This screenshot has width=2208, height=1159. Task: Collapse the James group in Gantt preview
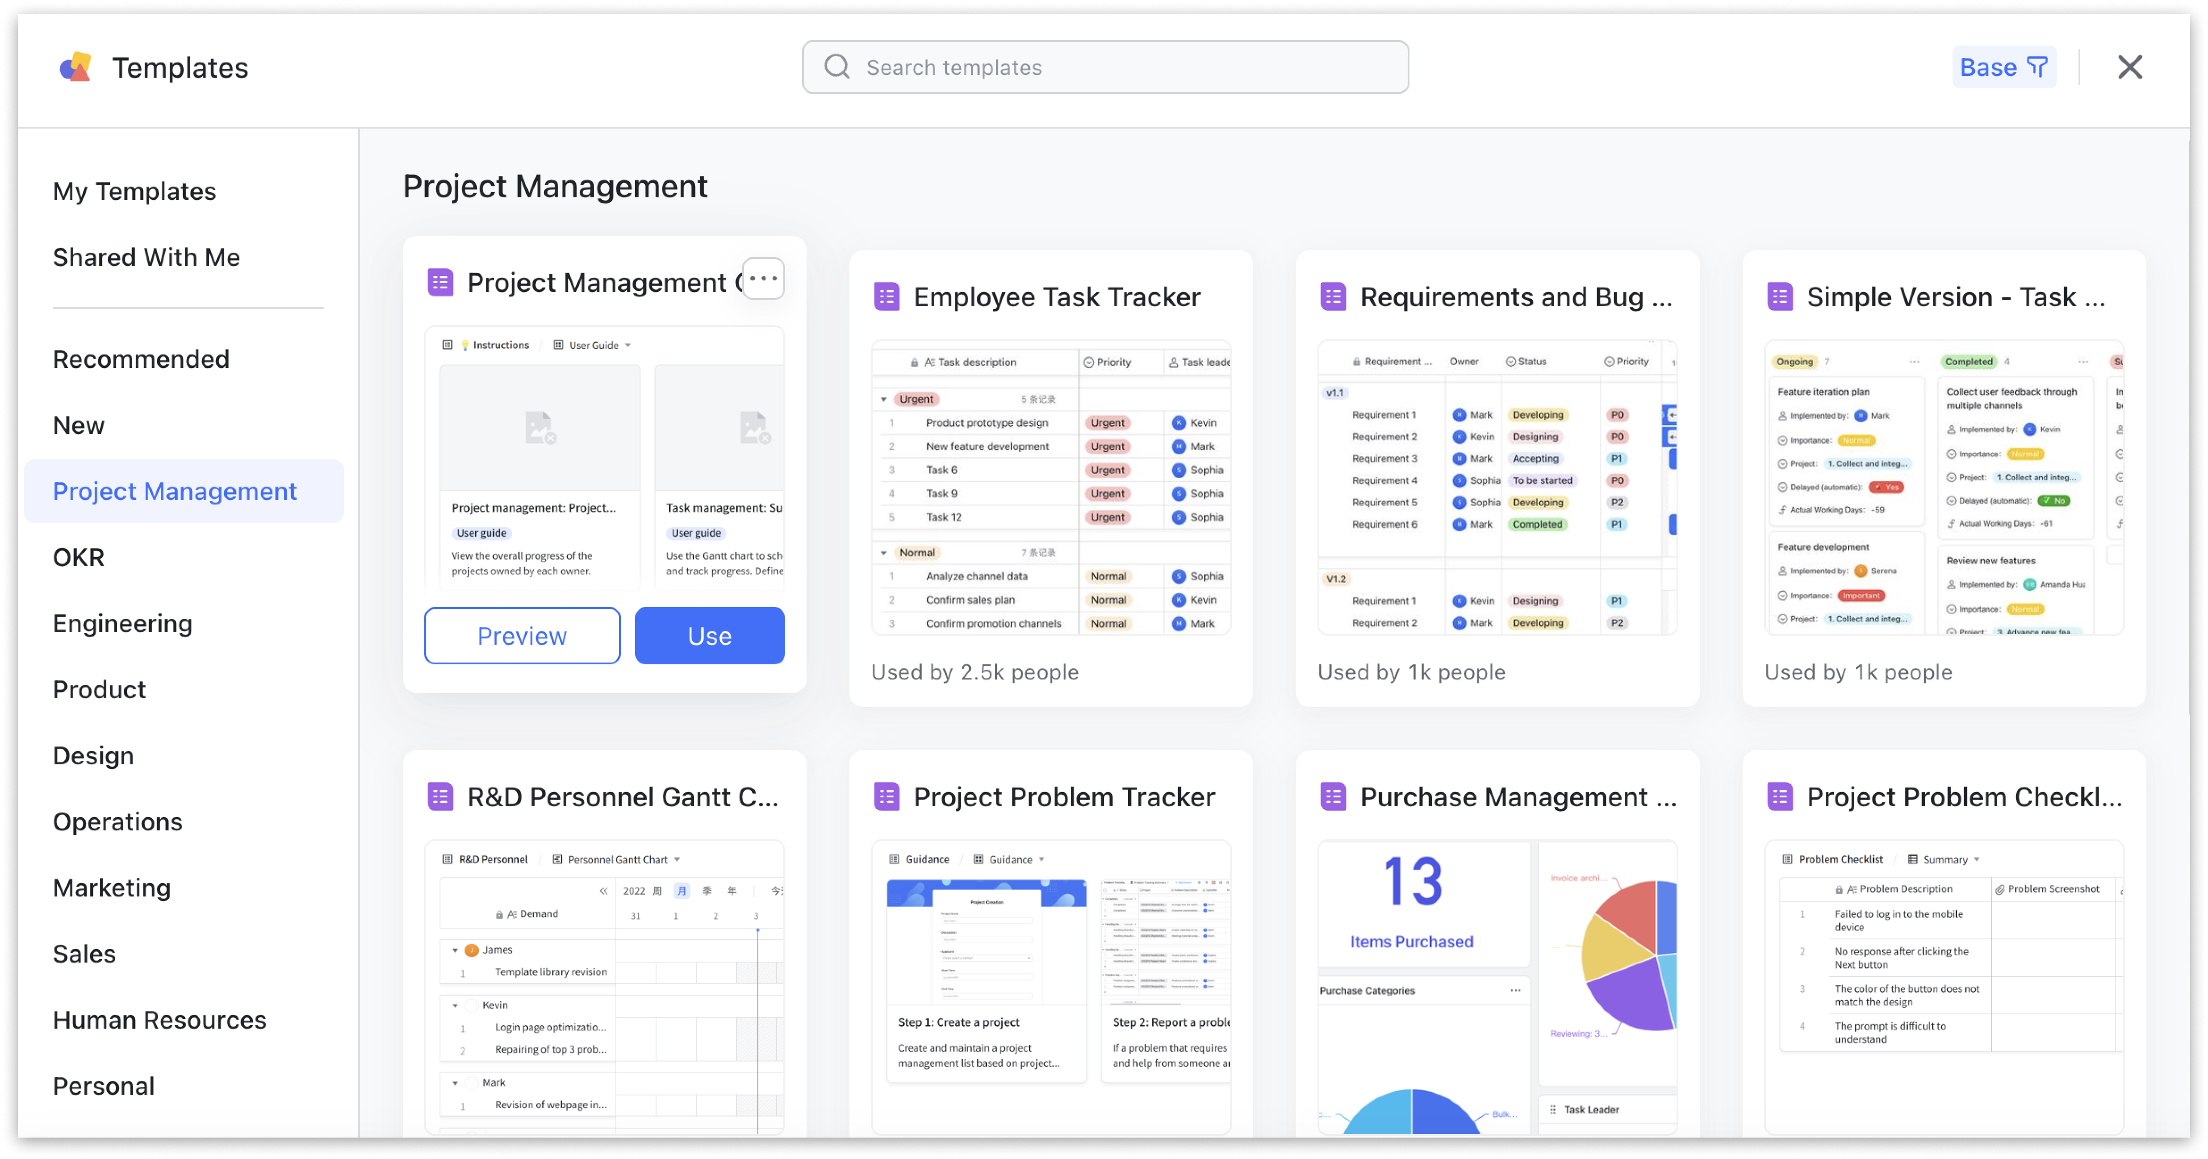tap(455, 950)
